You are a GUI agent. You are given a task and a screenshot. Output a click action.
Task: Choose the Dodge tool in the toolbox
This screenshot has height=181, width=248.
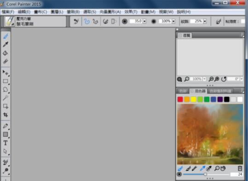click(6, 170)
